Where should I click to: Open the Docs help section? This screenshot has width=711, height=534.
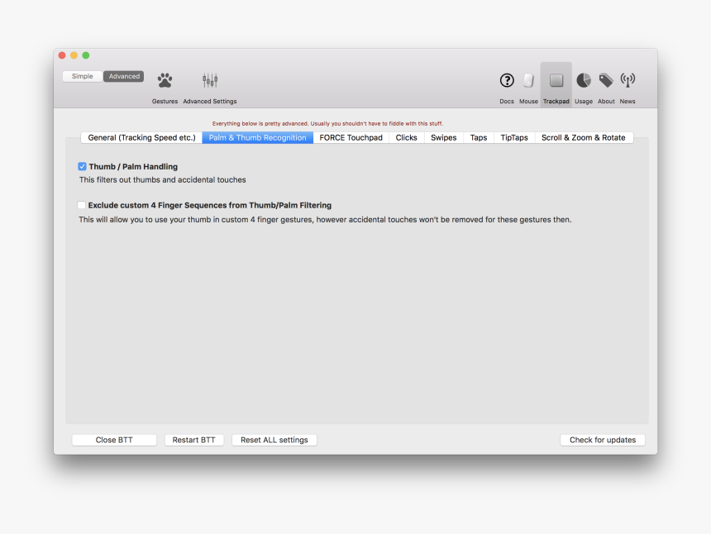pyautogui.click(x=507, y=81)
